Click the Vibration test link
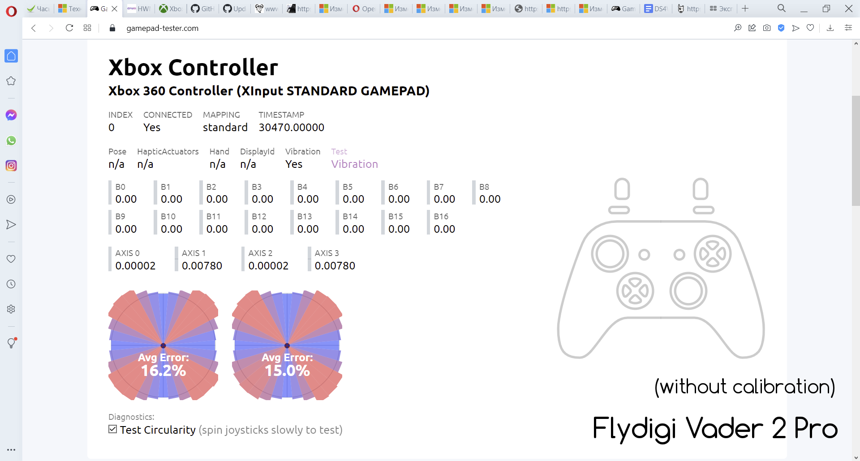This screenshot has height=461, width=860. pos(354,164)
